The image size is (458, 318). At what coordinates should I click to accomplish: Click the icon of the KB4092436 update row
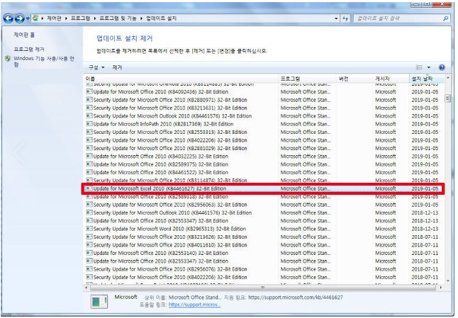89,91
